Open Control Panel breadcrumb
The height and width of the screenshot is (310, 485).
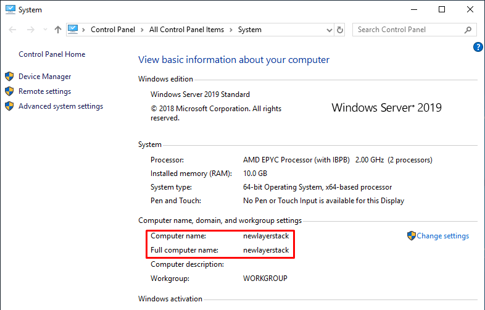[x=112, y=30]
